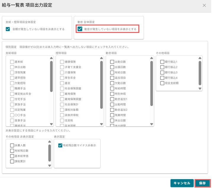Image resolution: width=212 pixels, height=188 pixels.
Task: Click 支給項目 list scroll down arrow
Action: click(x=51, y=124)
